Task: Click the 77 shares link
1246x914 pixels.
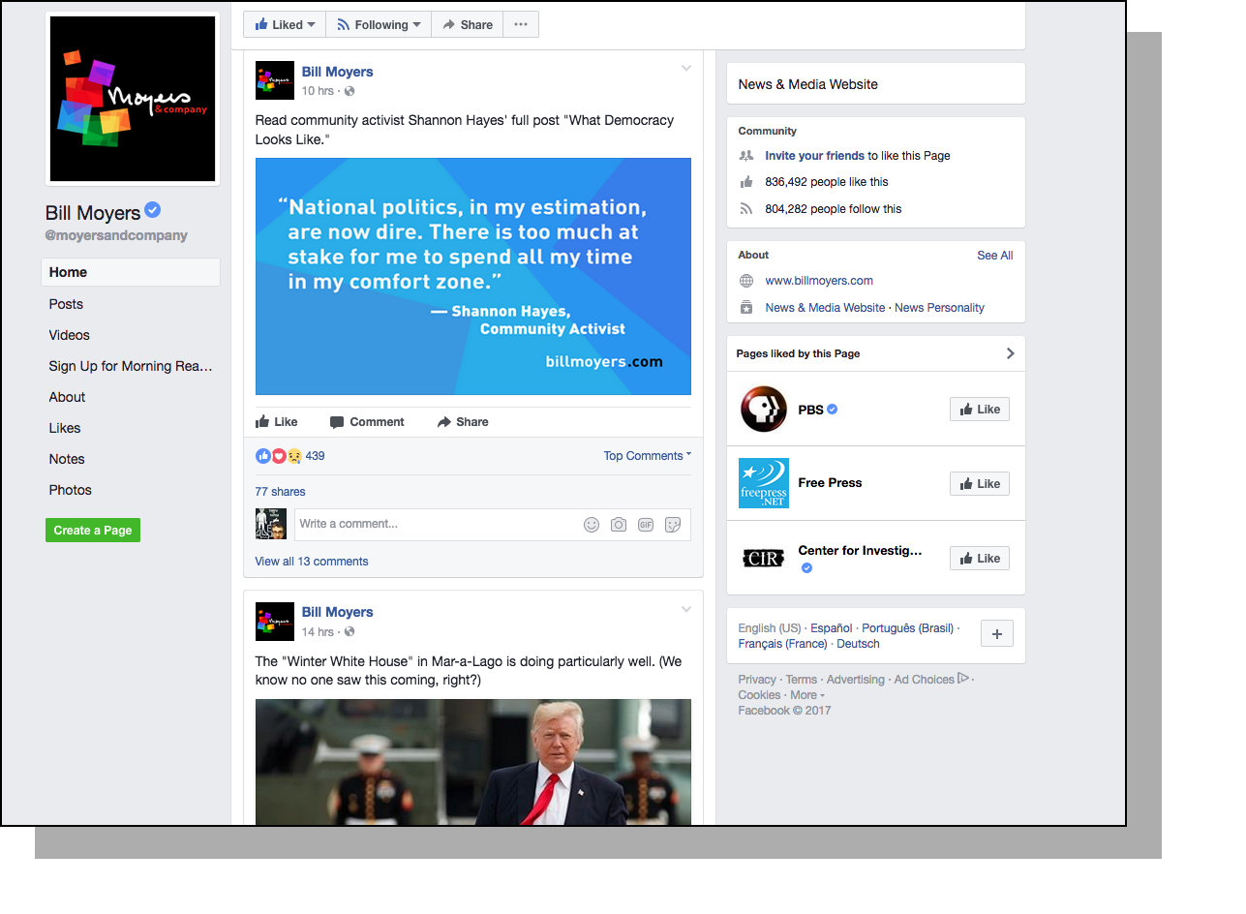Action: pyautogui.click(x=280, y=492)
